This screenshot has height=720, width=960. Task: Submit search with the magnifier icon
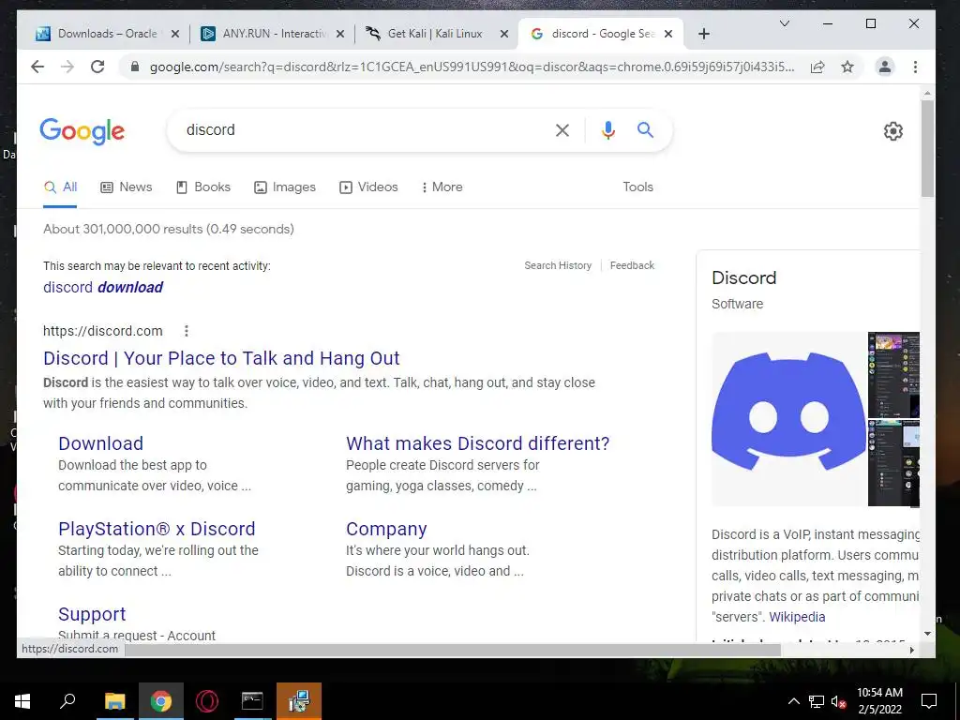pyautogui.click(x=645, y=129)
